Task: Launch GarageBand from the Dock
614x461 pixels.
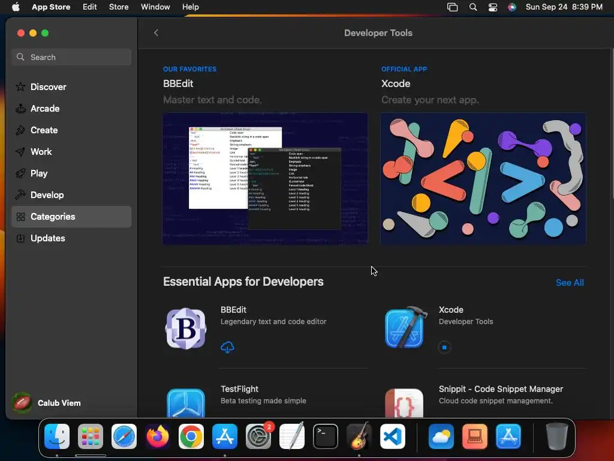Action: point(359,436)
